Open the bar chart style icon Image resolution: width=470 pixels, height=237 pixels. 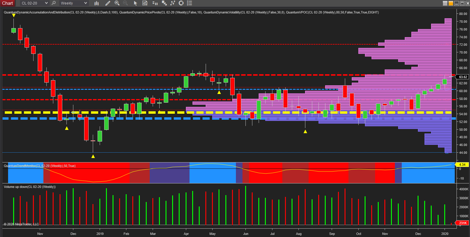point(97,3)
